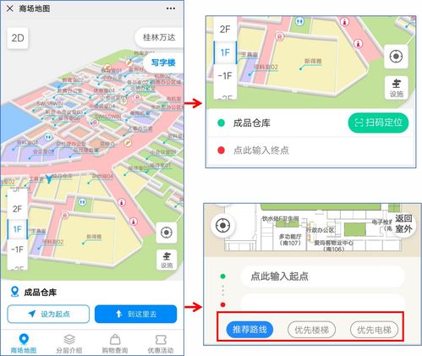Choose the 优先楼梯 route option
The width and height of the screenshot is (422, 356).
tap(311, 330)
